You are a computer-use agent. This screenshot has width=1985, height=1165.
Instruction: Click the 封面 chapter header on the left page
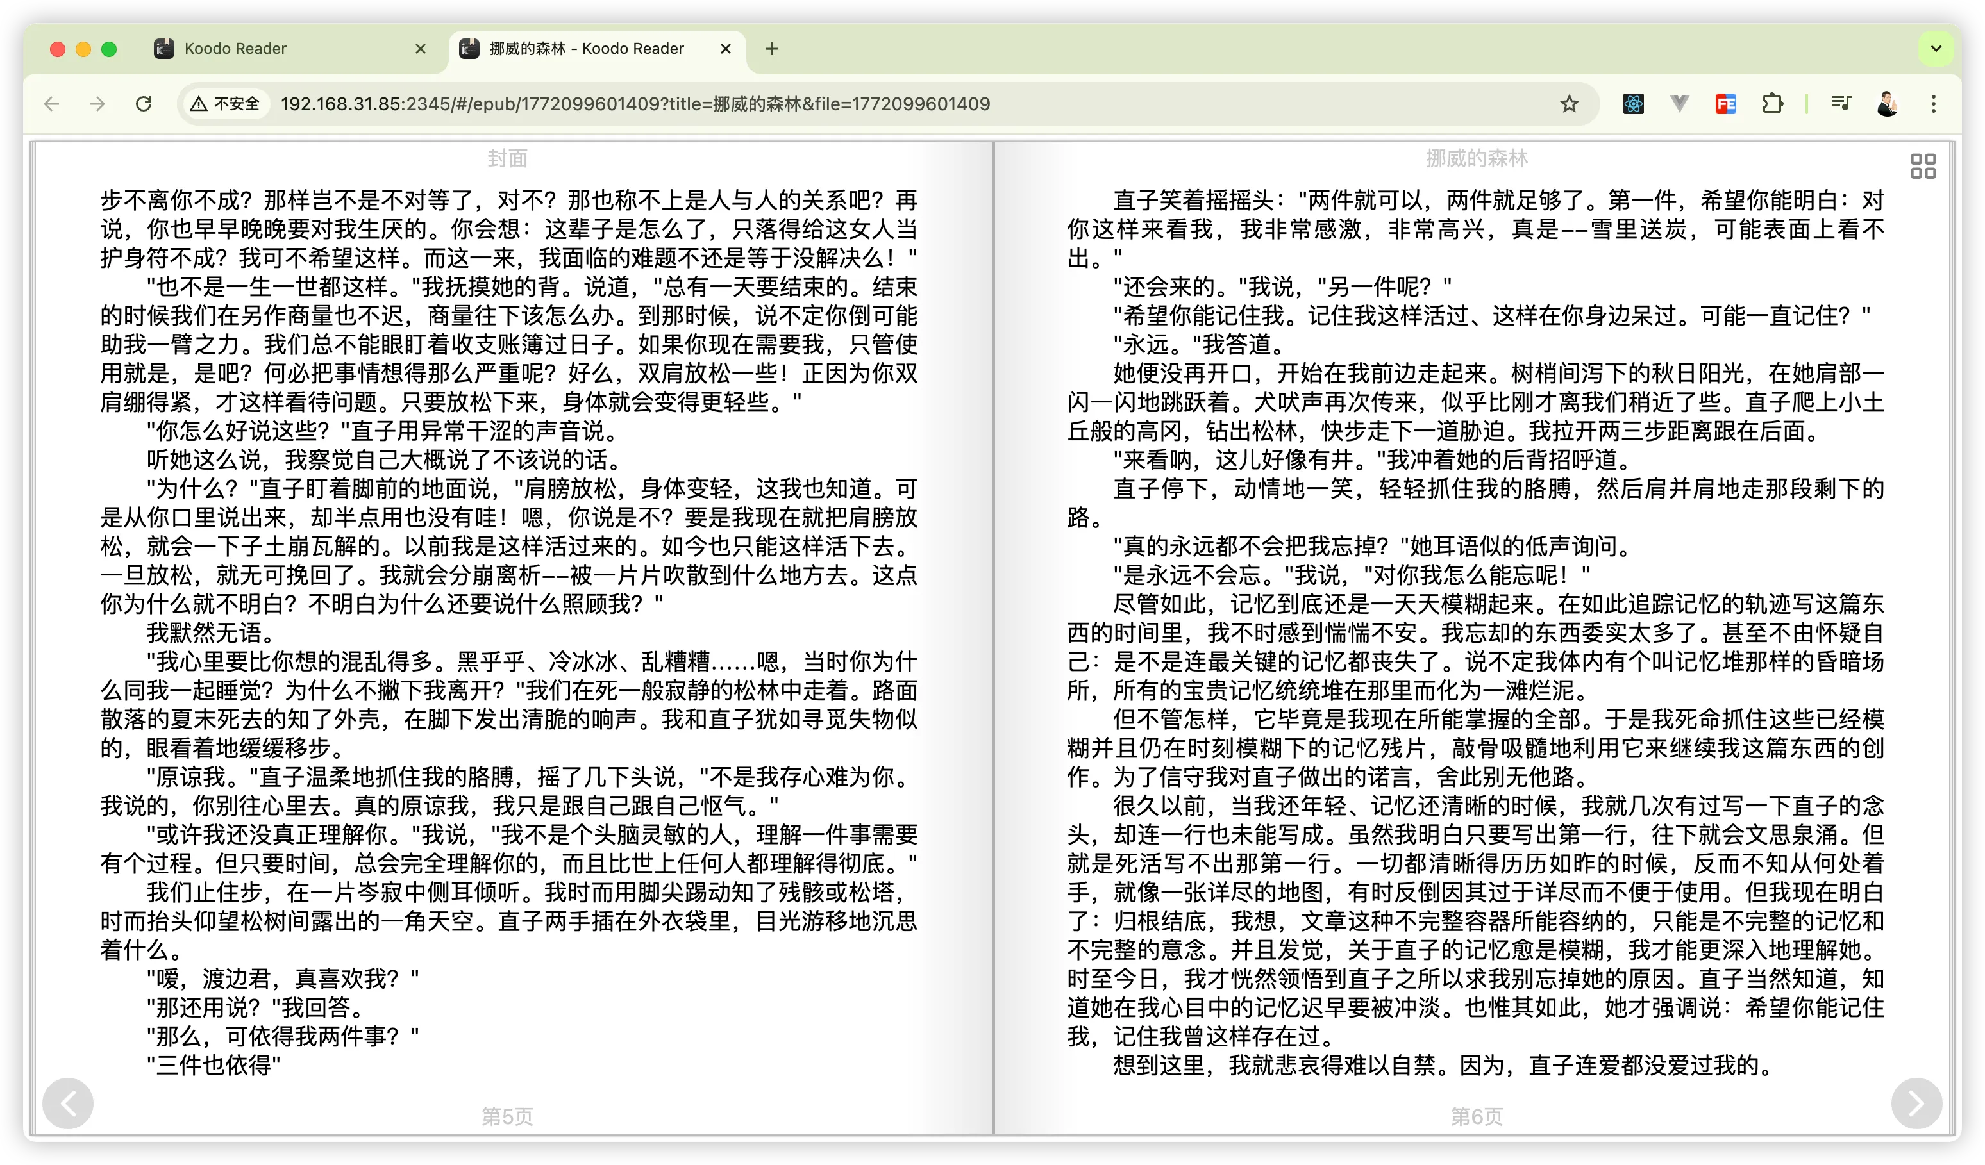point(507,159)
